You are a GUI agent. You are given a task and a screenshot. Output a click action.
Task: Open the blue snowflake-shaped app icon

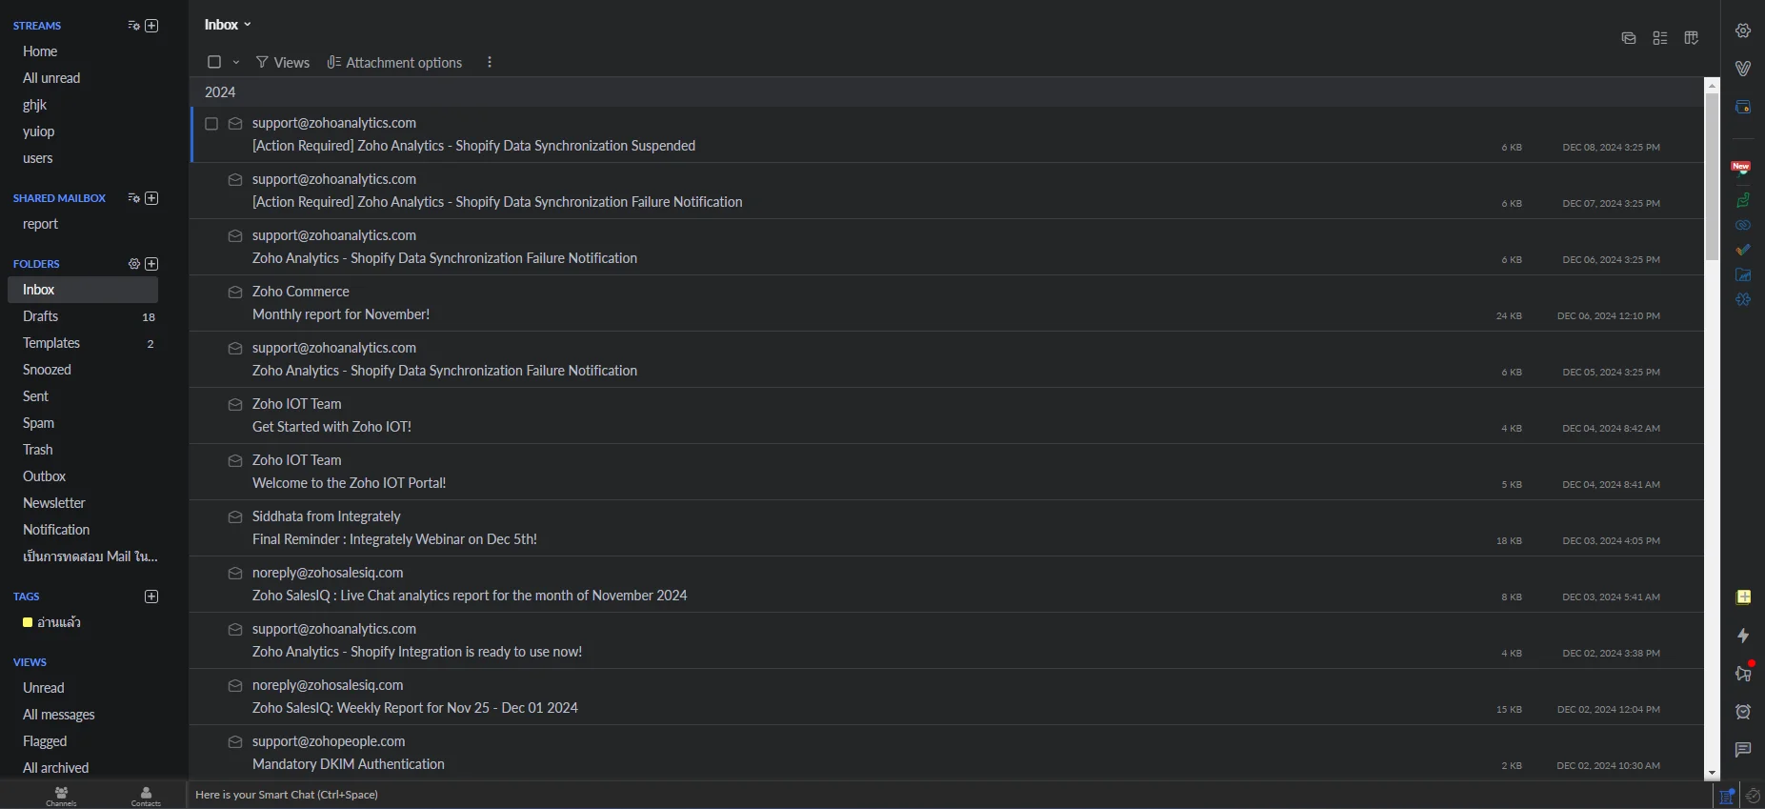tap(1742, 299)
